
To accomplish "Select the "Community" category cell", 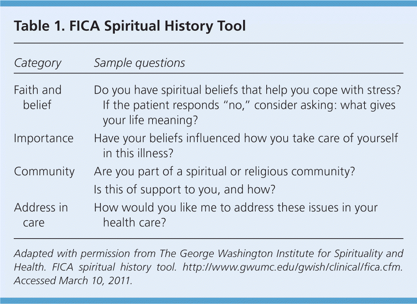I will [x=44, y=171].
